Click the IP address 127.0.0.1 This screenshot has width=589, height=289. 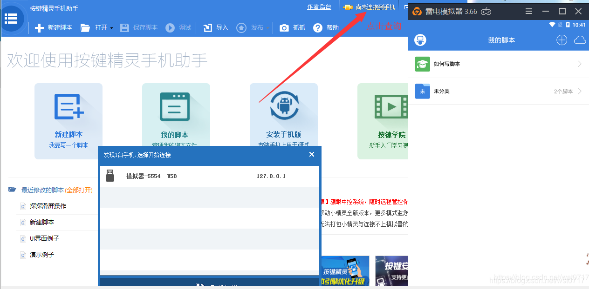point(271,176)
